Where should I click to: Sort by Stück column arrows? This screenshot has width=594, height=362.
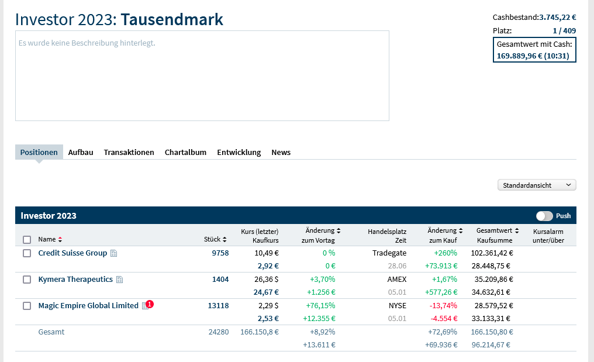click(x=225, y=239)
